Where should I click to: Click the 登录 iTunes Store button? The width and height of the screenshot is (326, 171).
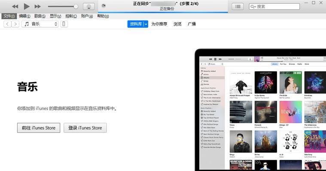tap(85, 128)
